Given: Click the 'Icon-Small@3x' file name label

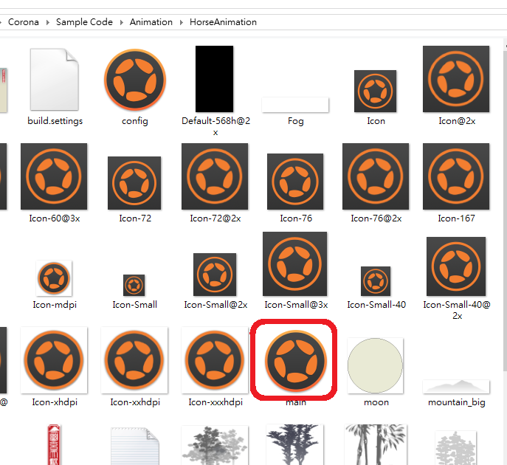Looking at the screenshot, I should coord(296,305).
